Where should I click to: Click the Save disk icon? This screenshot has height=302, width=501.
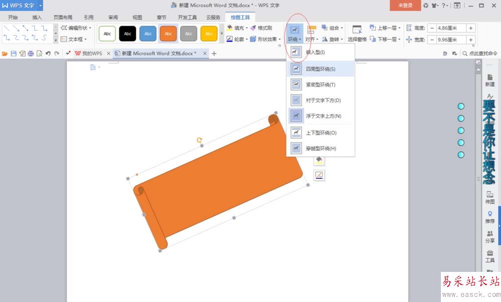(14, 54)
